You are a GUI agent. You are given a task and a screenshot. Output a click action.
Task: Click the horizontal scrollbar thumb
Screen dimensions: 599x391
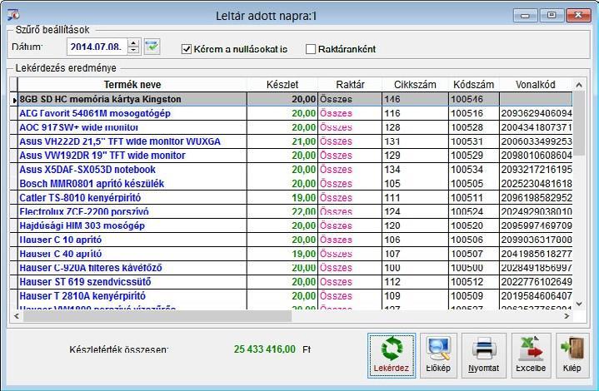(157, 316)
